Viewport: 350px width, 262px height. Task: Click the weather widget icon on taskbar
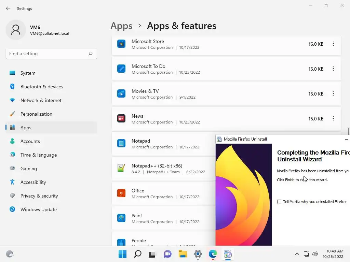point(10,254)
